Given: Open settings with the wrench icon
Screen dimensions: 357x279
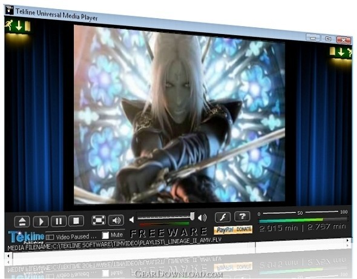Looking at the screenshot, I should (223, 217).
